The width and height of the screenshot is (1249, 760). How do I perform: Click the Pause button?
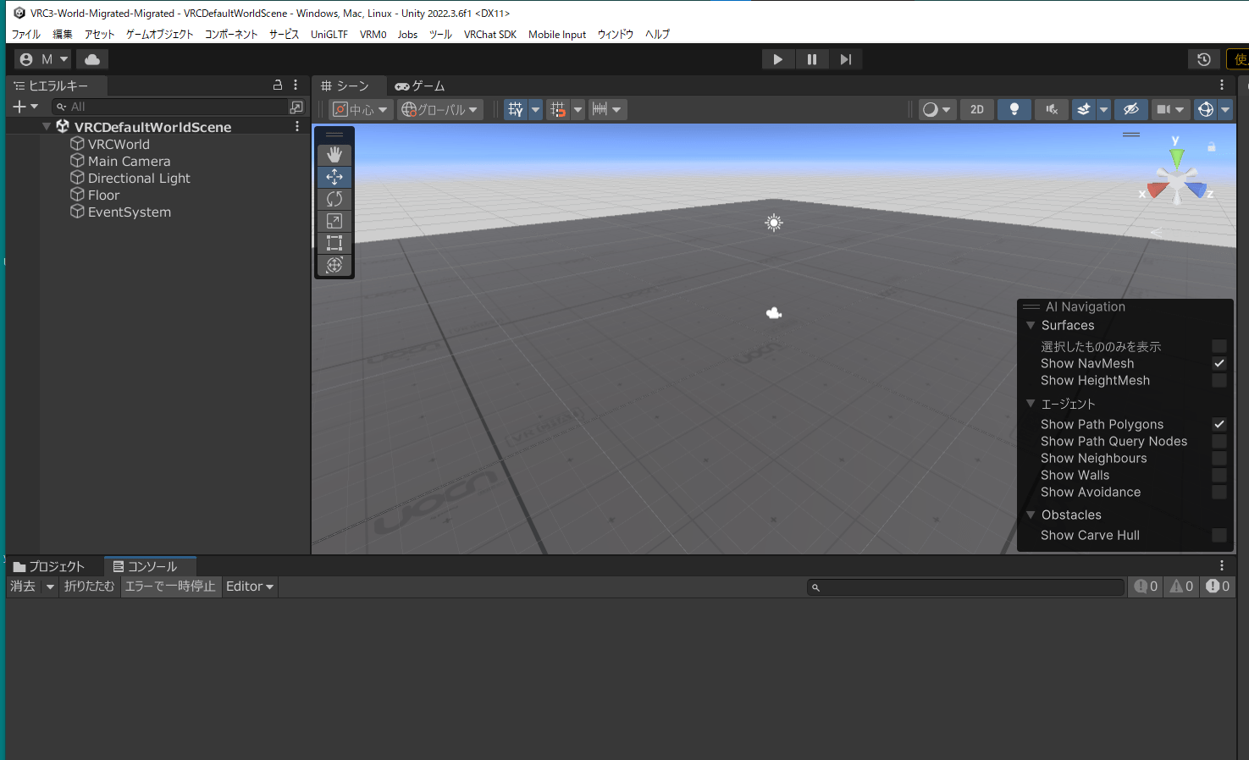(x=811, y=59)
